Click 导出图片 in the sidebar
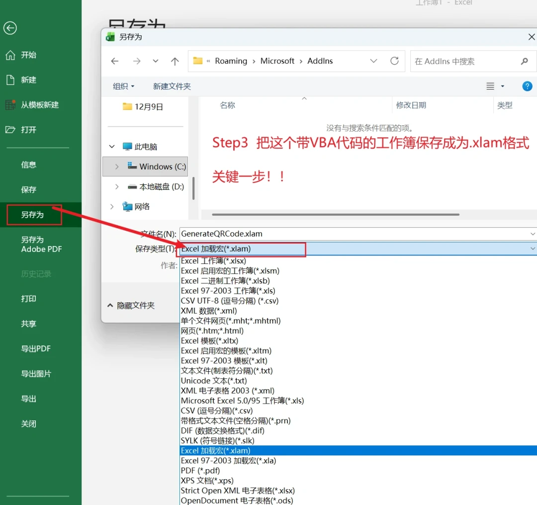Screen dimensions: 537x505 pos(36,373)
